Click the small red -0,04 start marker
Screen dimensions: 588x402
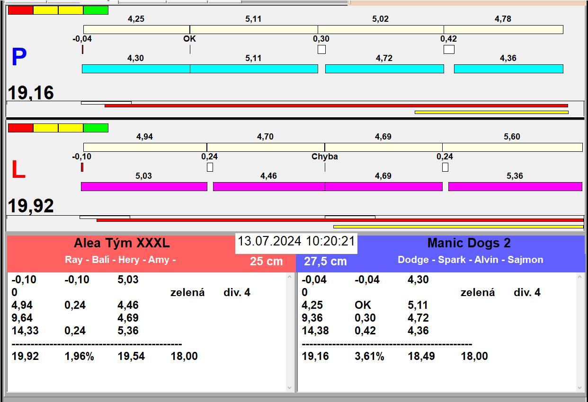(82, 49)
